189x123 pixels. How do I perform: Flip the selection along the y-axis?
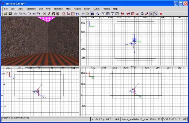25,14
